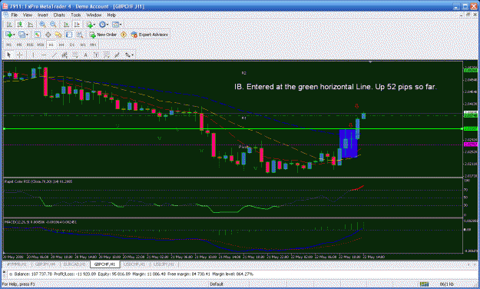This screenshot has width=480, height=289.
Task: Toggle the Terminal panel icon
Action: [x=69, y=35]
